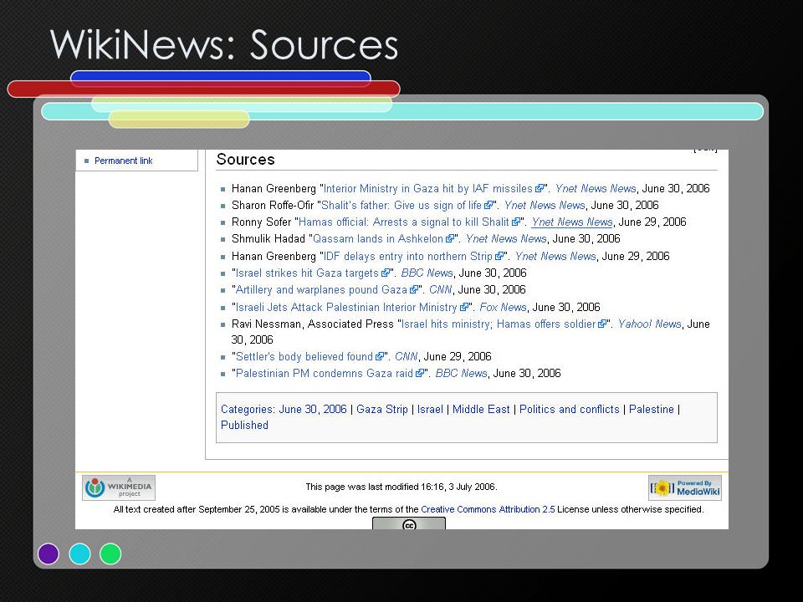Image resolution: width=803 pixels, height=602 pixels.
Task: Open 'Israel hits ministry; Hamas offers soldier' link
Action: click(499, 324)
